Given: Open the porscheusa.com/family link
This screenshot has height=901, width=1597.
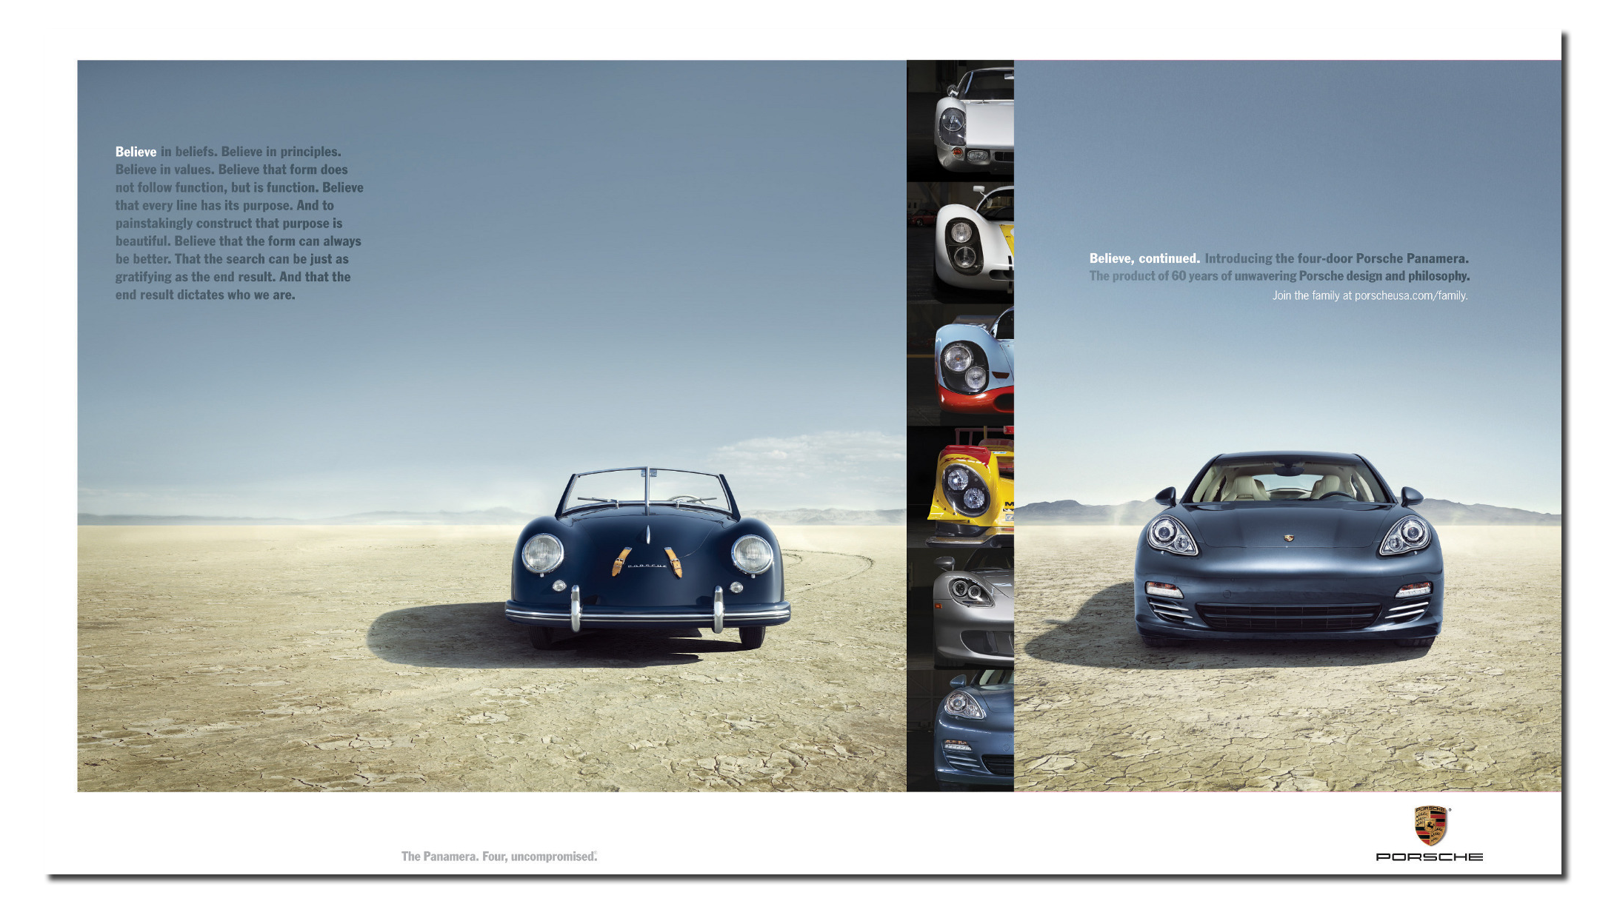Looking at the screenshot, I should click(1410, 295).
